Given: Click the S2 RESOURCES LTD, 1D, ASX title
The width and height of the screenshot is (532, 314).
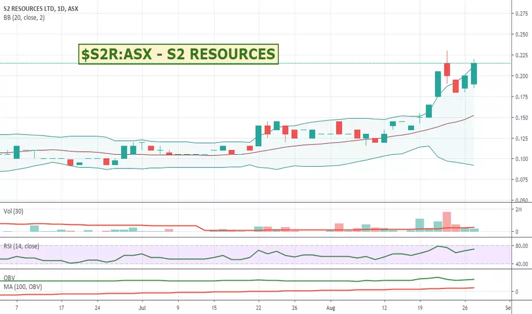Looking at the screenshot, I should pyautogui.click(x=41, y=9).
